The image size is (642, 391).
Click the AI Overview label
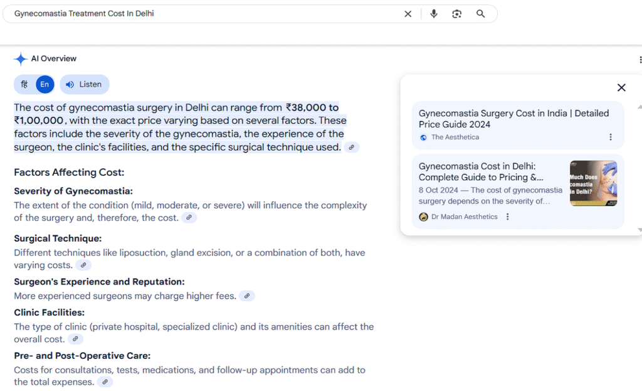[x=54, y=58]
